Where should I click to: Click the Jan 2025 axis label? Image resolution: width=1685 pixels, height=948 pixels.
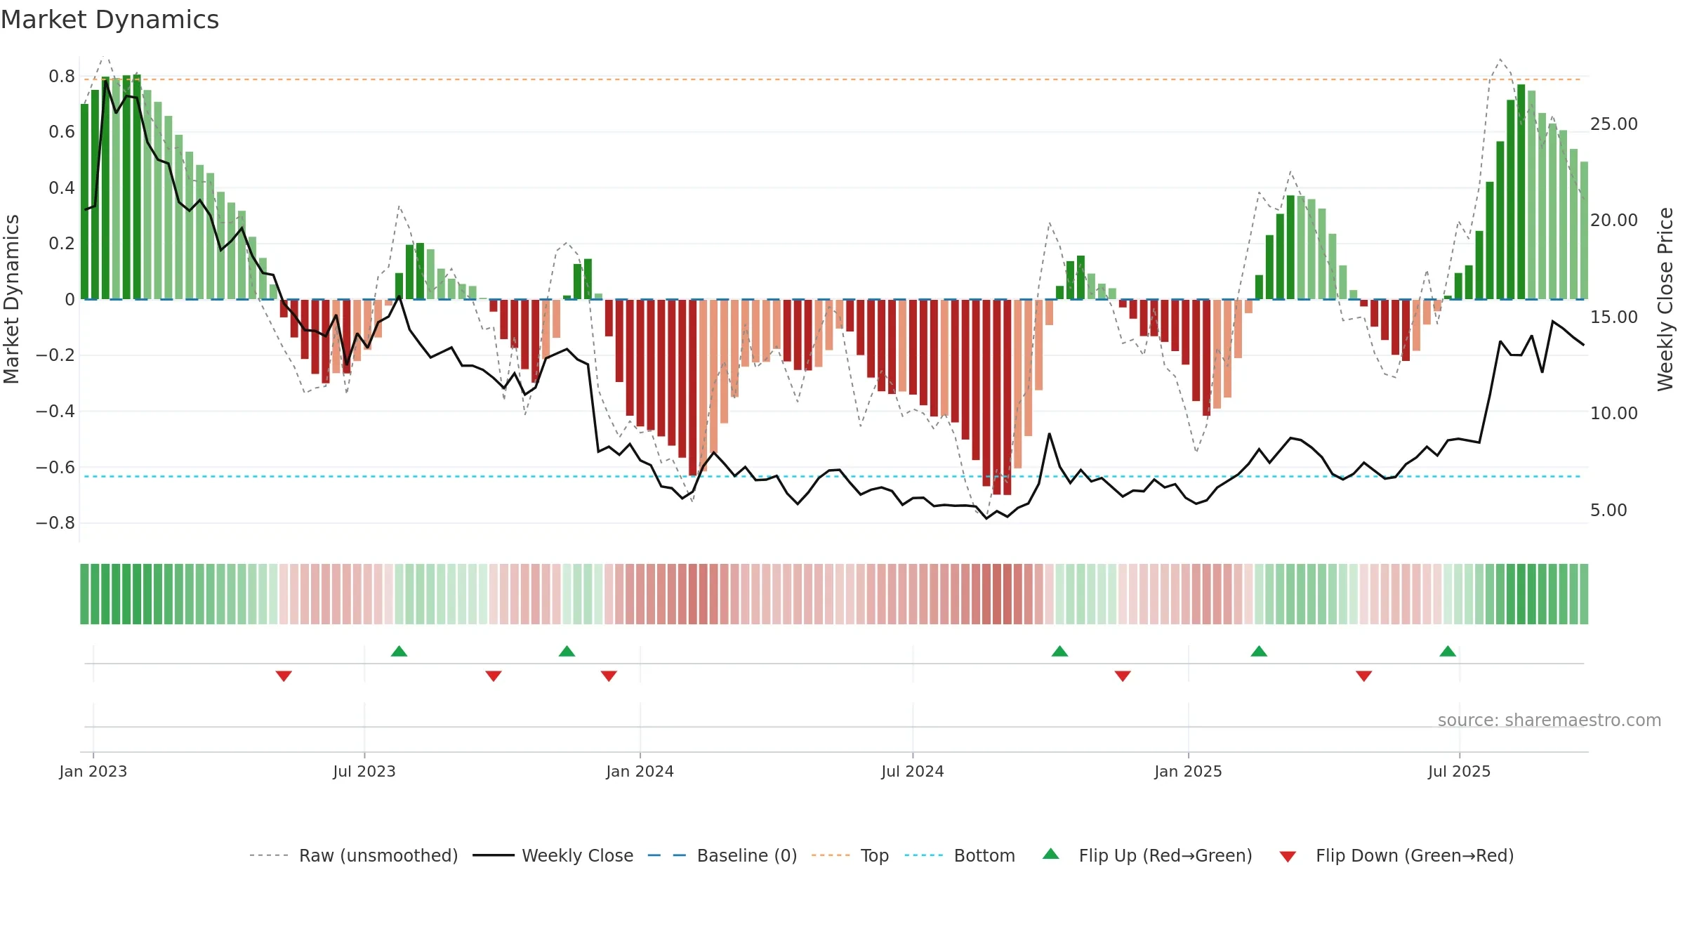coord(1189,771)
